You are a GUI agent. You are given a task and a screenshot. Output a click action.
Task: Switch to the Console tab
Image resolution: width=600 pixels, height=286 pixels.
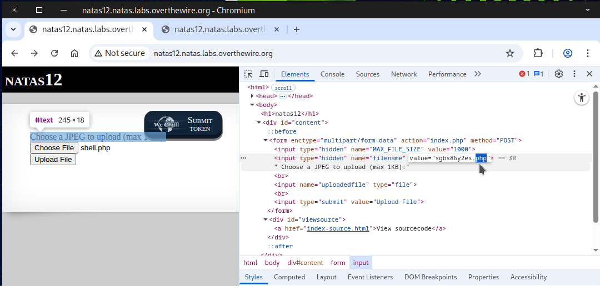point(332,74)
